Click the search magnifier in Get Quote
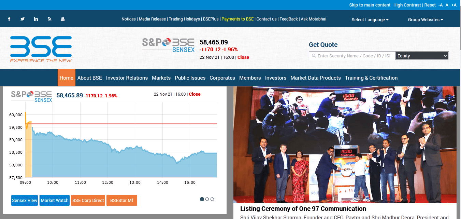Viewport: 461px width, 219px height. click(x=314, y=55)
